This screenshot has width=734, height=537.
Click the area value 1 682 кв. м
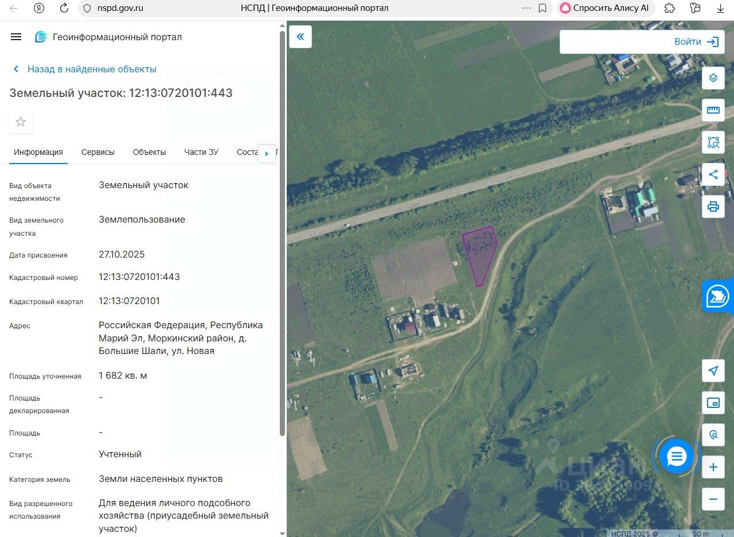[123, 376]
